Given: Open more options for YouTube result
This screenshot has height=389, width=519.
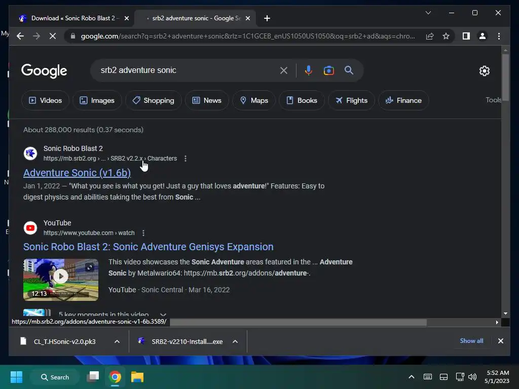Looking at the screenshot, I should [143, 233].
